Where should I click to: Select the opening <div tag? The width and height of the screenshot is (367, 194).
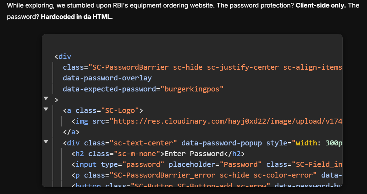click(63, 56)
